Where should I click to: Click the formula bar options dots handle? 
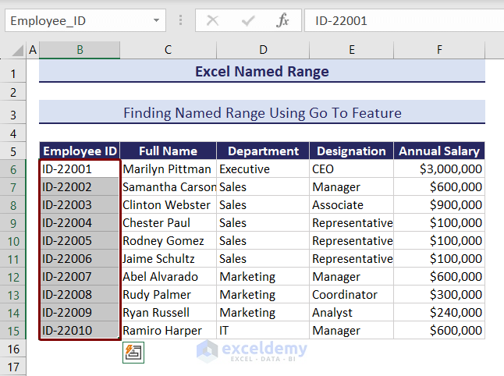(x=181, y=21)
